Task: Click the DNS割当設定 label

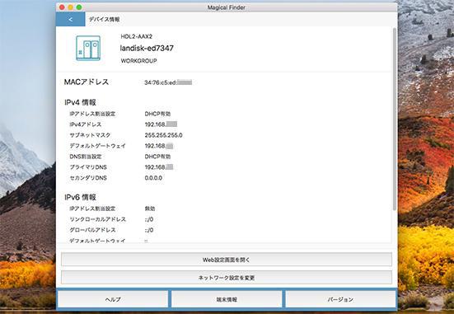Action: pyautogui.click(x=86, y=157)
